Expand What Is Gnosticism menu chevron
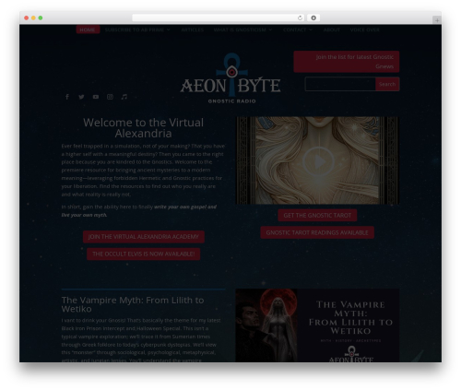The width and height of the screenshot is (461, 390). click(x=270, y=30)
